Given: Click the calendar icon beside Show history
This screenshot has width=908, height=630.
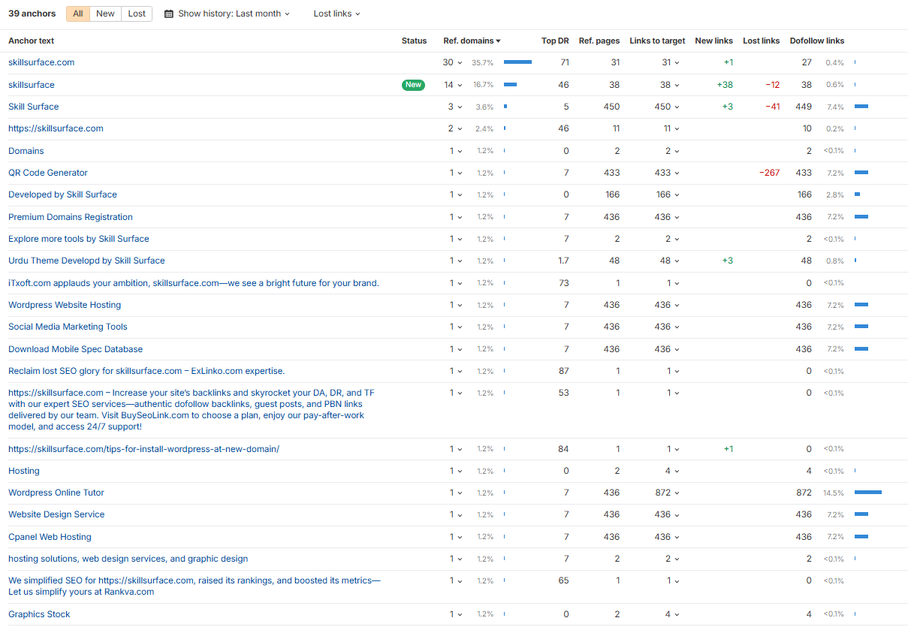Looking at the screenshot, I should click(x=168, y=14).
